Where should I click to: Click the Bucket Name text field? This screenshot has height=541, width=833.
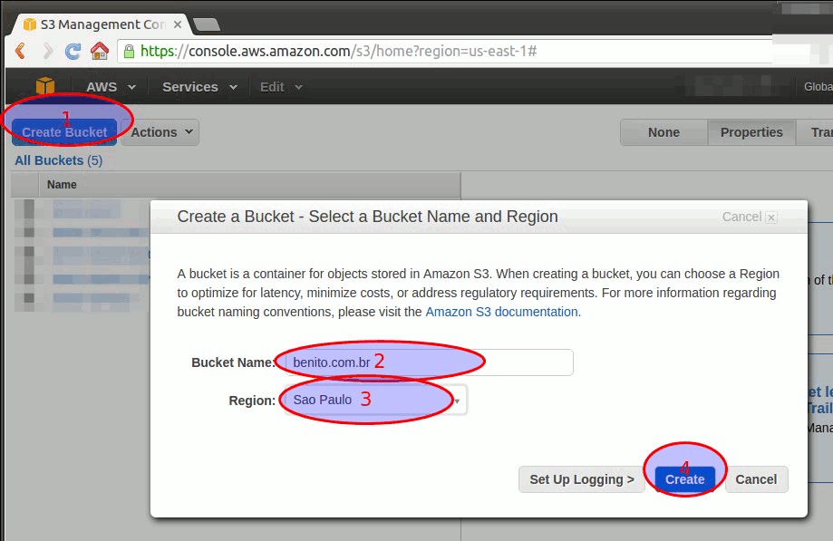coord(428,362)
